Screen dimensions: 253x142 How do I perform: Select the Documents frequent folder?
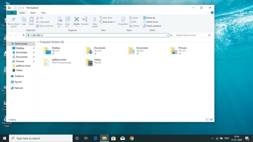pos(138,51)
